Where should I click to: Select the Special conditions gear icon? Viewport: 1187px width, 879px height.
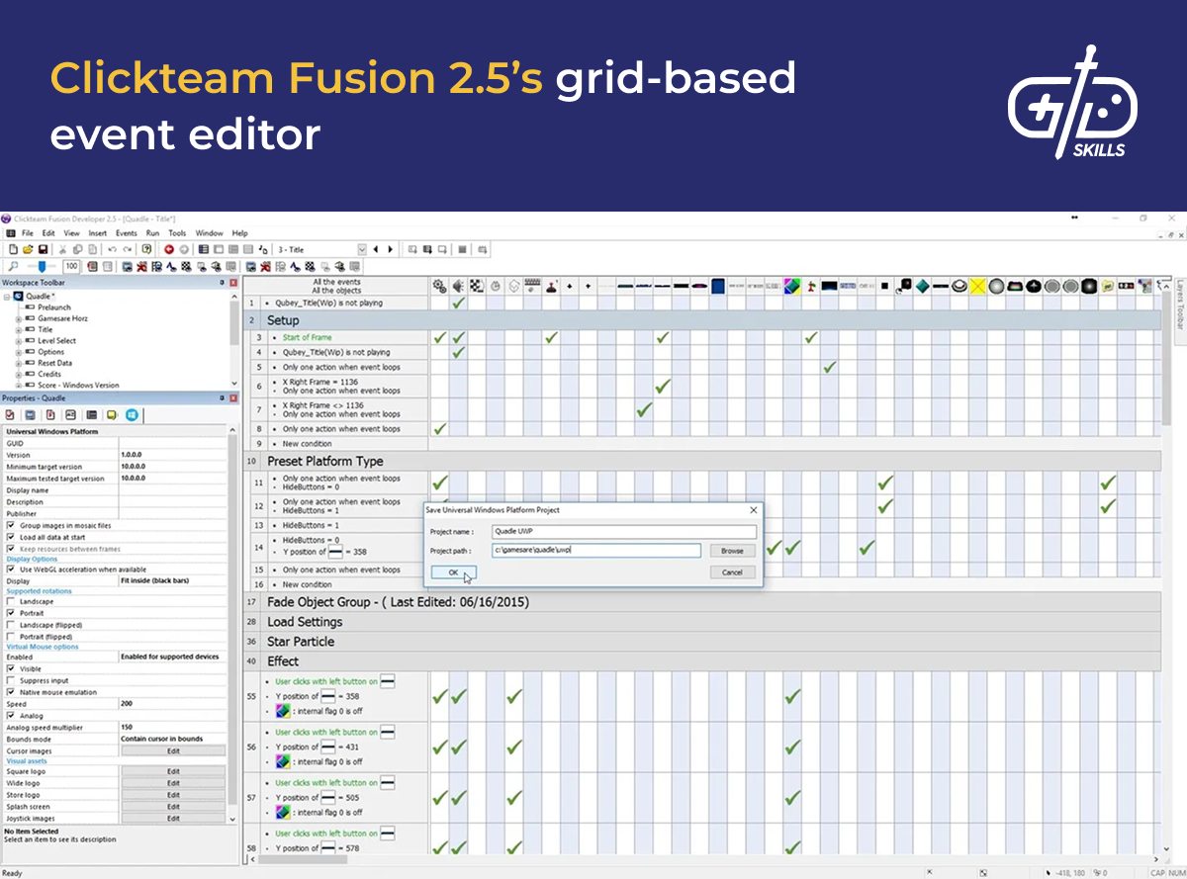click(x=440, y=284)
